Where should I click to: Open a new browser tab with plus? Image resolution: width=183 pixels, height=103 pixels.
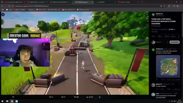(141, 2)
